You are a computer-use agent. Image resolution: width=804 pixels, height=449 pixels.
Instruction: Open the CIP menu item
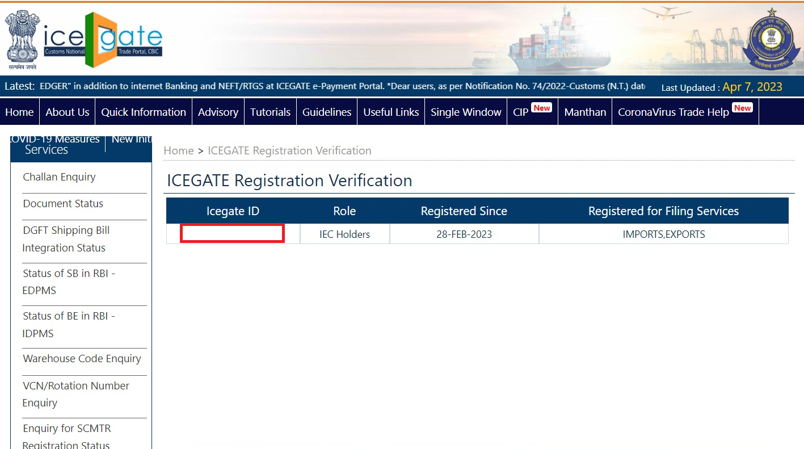[521, 112]
